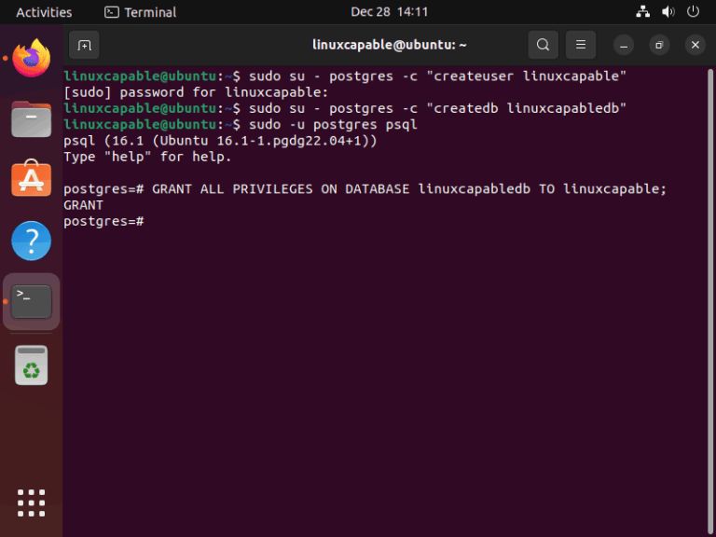Click the createdb linuxcapabledb command line
Image resolution: width=716 pixels, height=537 pixels.
pos(345,108)
